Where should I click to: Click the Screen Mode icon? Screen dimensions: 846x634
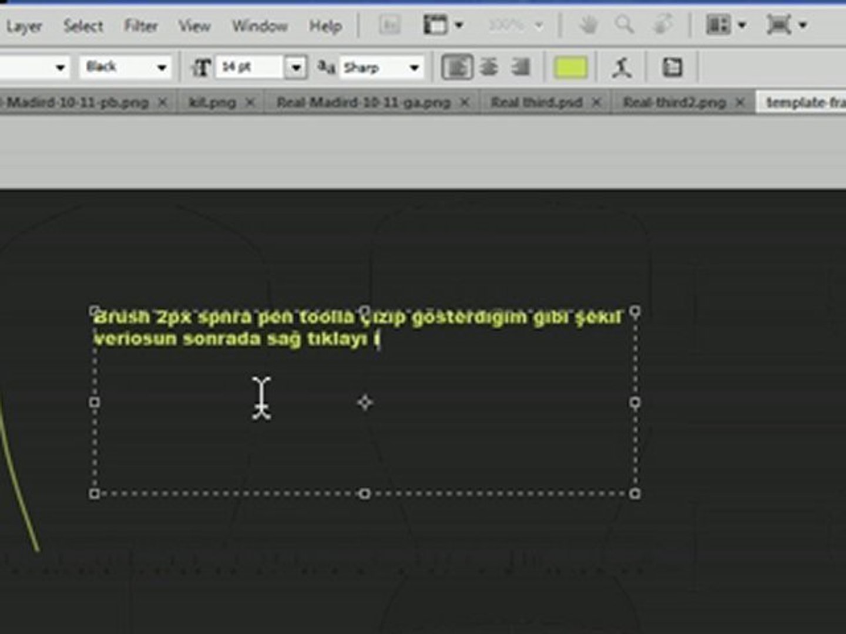point(778,25)
